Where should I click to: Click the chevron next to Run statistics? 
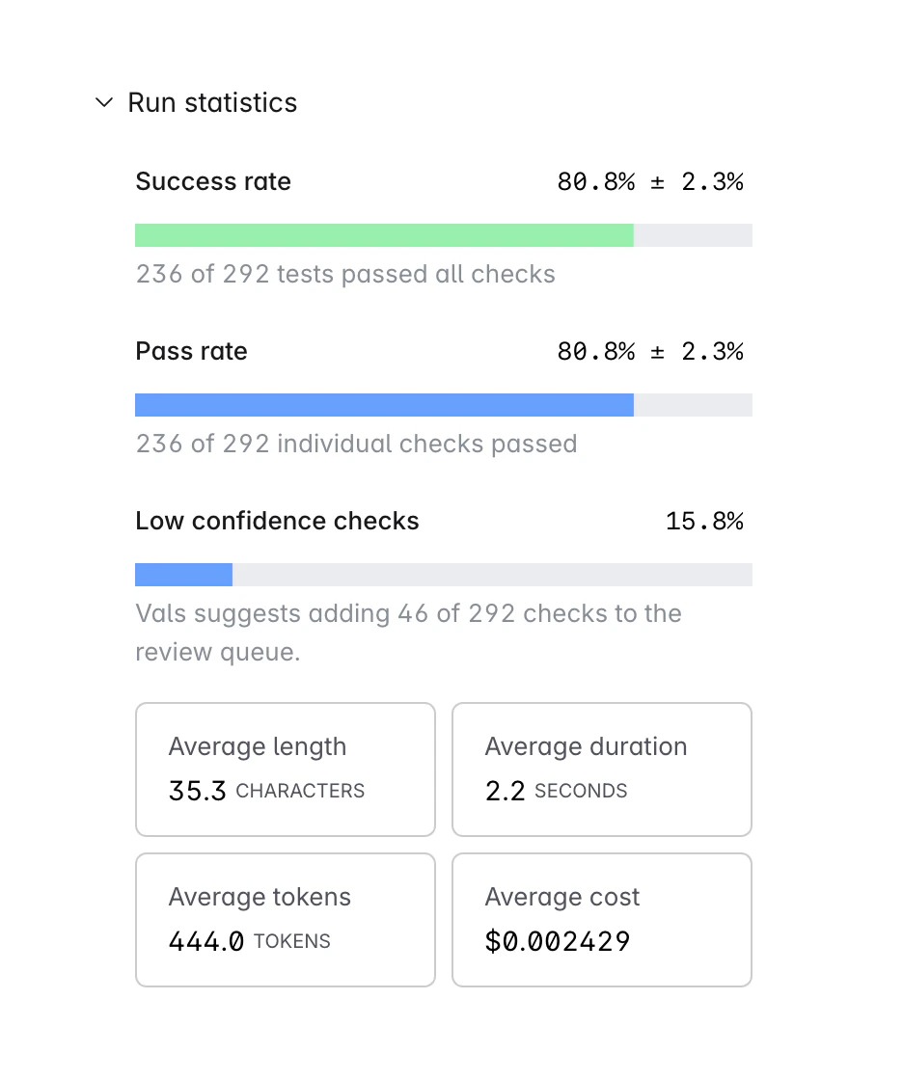(x=104, y=102)
